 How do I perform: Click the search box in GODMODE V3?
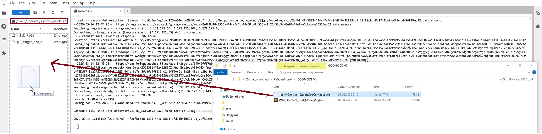tap(521, 79)
